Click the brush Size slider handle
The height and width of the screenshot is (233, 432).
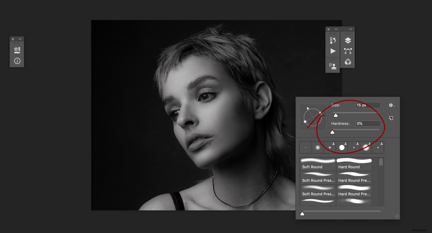coord(336,115)
